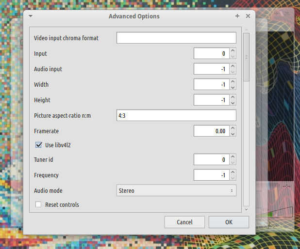Increase the Input value with up arrow

click(233, 50)
